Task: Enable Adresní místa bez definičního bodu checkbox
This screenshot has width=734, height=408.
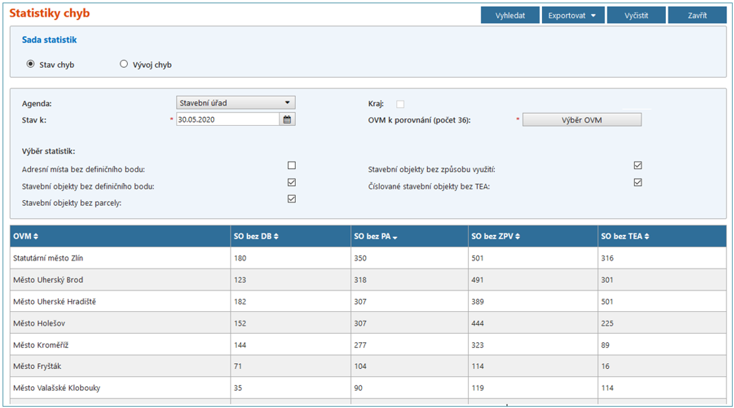Action: [291, 165]
